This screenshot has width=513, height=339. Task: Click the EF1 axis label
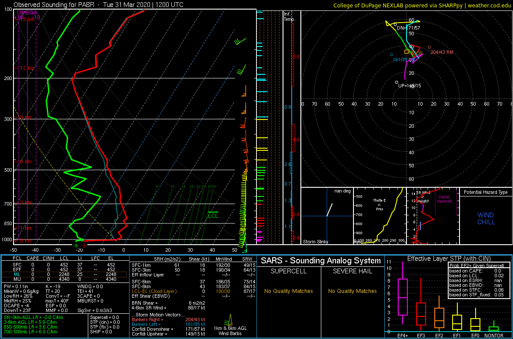pyautogui.click(x=457, y=336)
